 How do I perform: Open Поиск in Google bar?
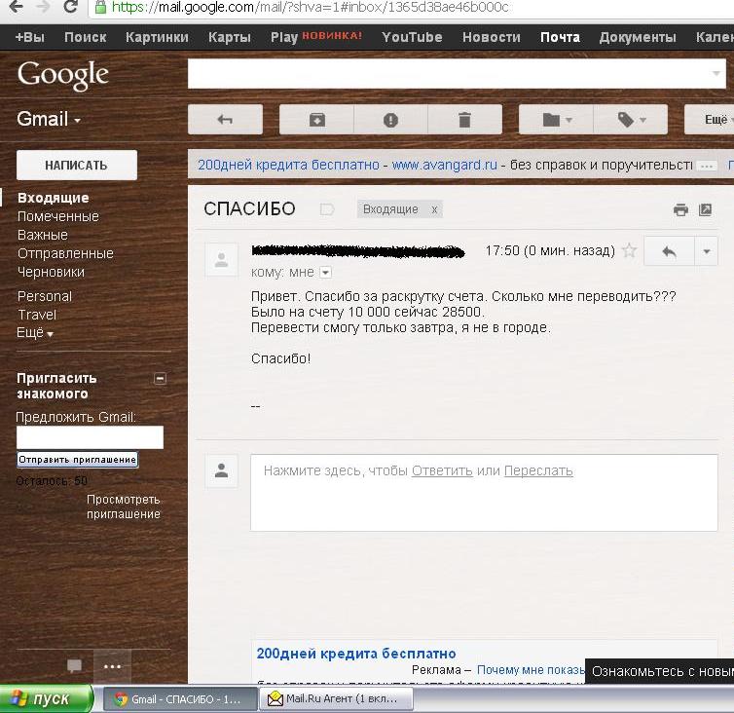click(86, 37)
